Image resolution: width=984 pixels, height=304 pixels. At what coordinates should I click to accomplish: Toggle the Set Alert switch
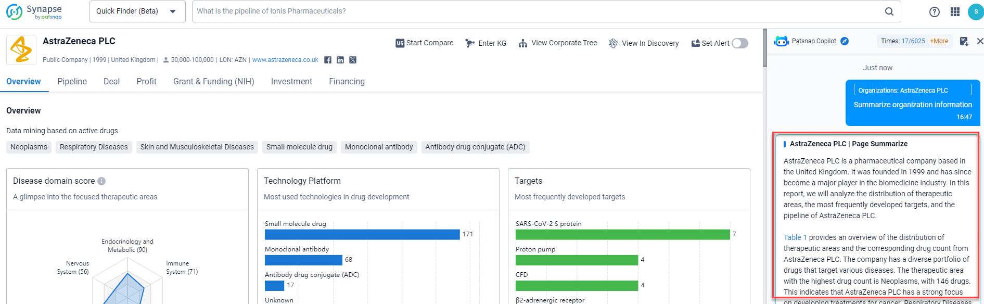[739, 43]
